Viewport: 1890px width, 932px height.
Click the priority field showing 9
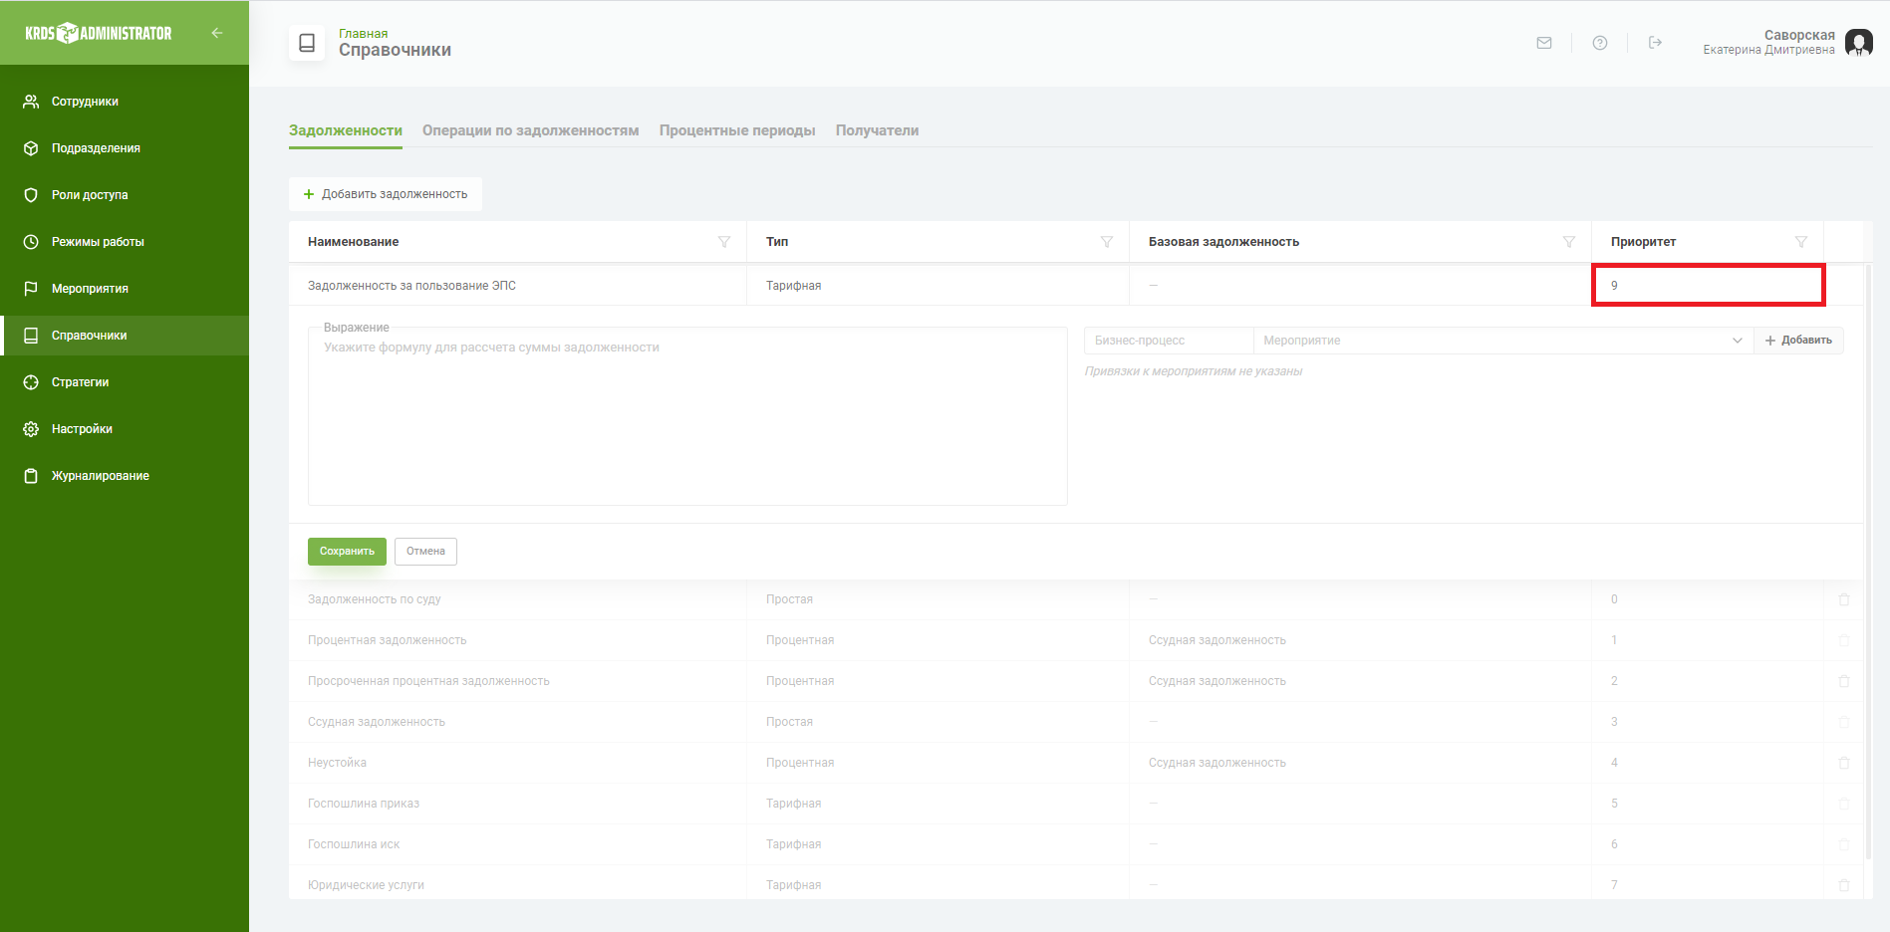1708,286
